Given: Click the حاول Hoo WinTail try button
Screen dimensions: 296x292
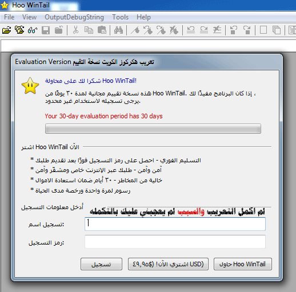Looking at the screenshot, I should [x=243, y=264].
